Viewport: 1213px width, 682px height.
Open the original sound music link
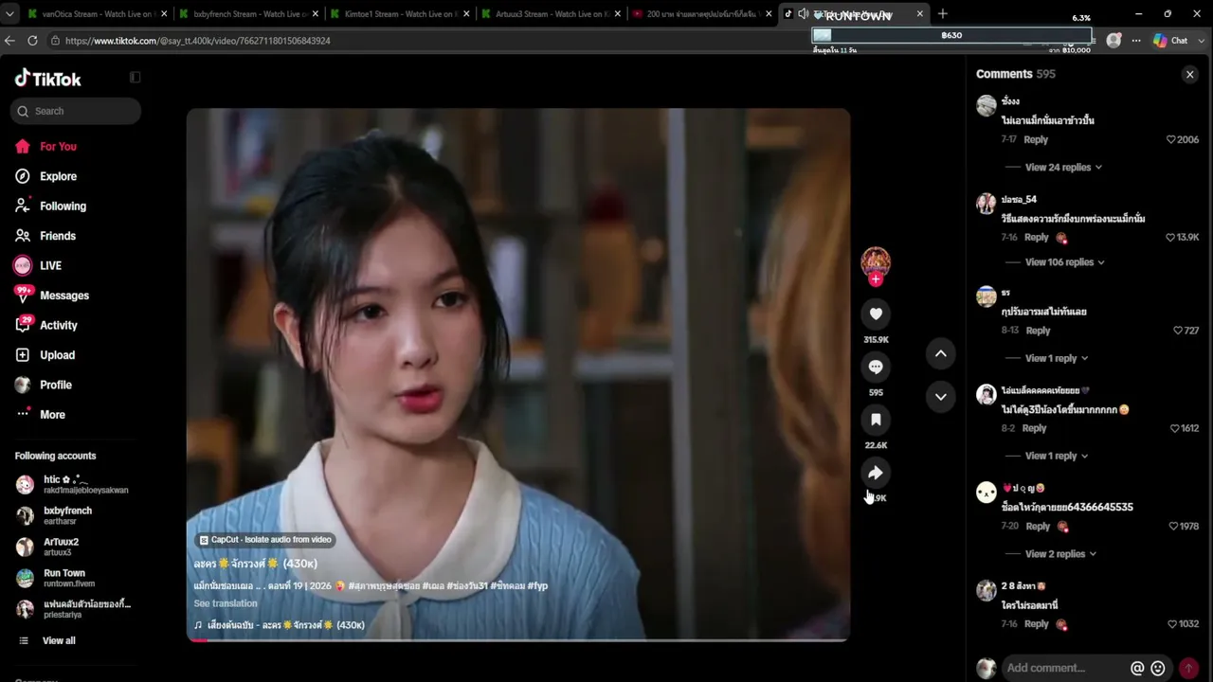point(280,625)
